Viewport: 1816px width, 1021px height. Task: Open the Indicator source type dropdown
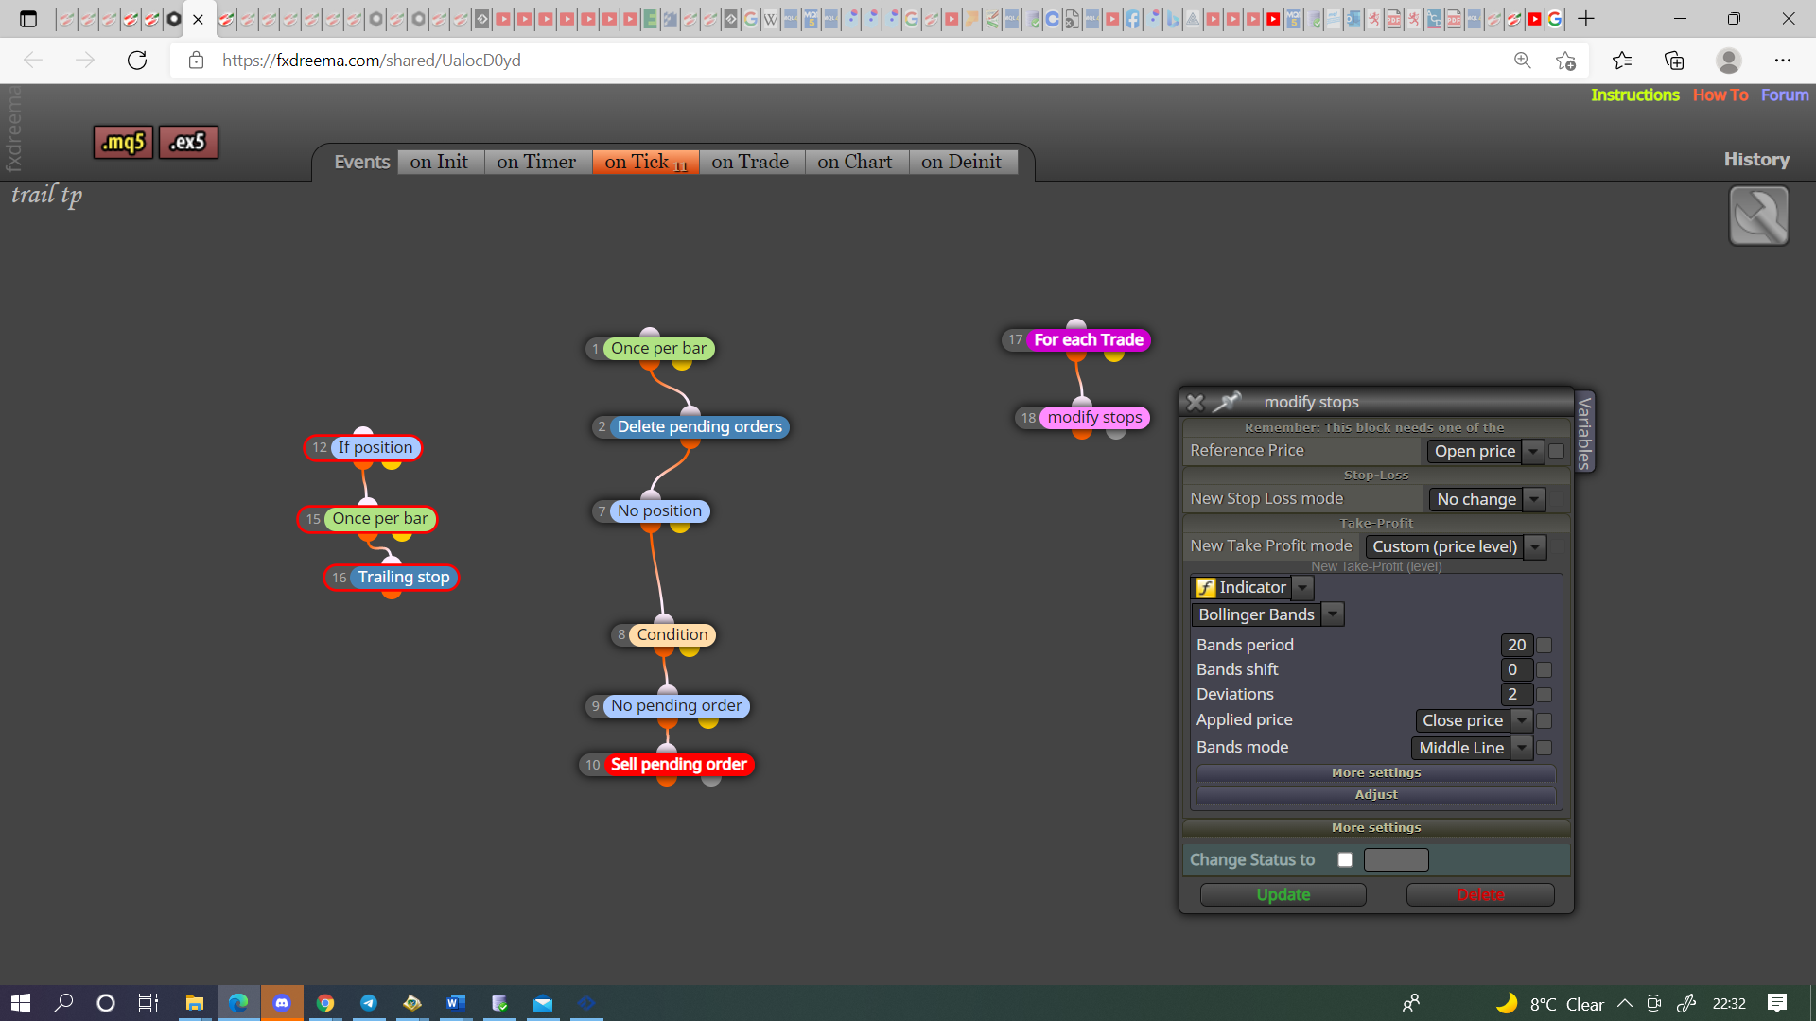[x=1252, y=588]
